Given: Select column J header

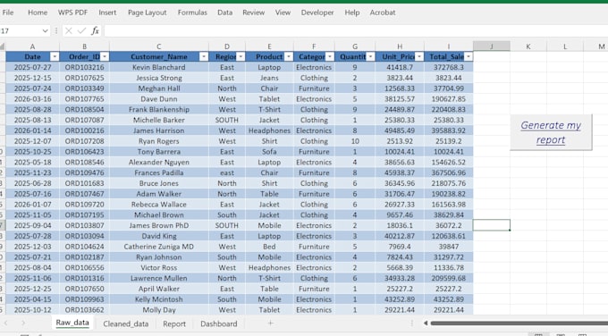Looking at the screenshot, I should point(491,46).
